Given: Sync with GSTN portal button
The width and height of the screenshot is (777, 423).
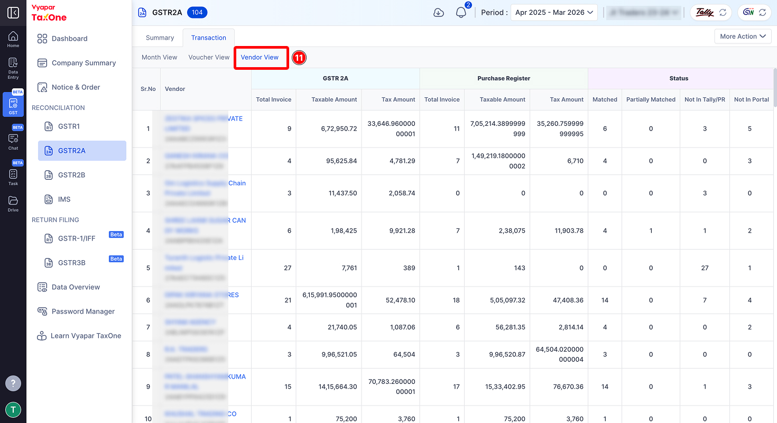Looking at the screenshot, I should pos(755,13).
